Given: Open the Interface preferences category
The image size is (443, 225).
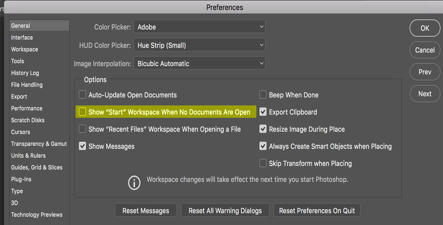Looking at the screenshot, I should [22, 37].
